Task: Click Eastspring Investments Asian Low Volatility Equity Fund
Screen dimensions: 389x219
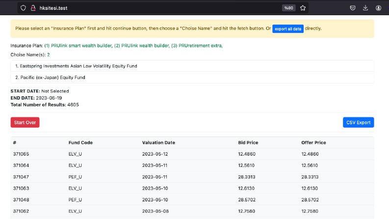Action: [x=192, y=66]
